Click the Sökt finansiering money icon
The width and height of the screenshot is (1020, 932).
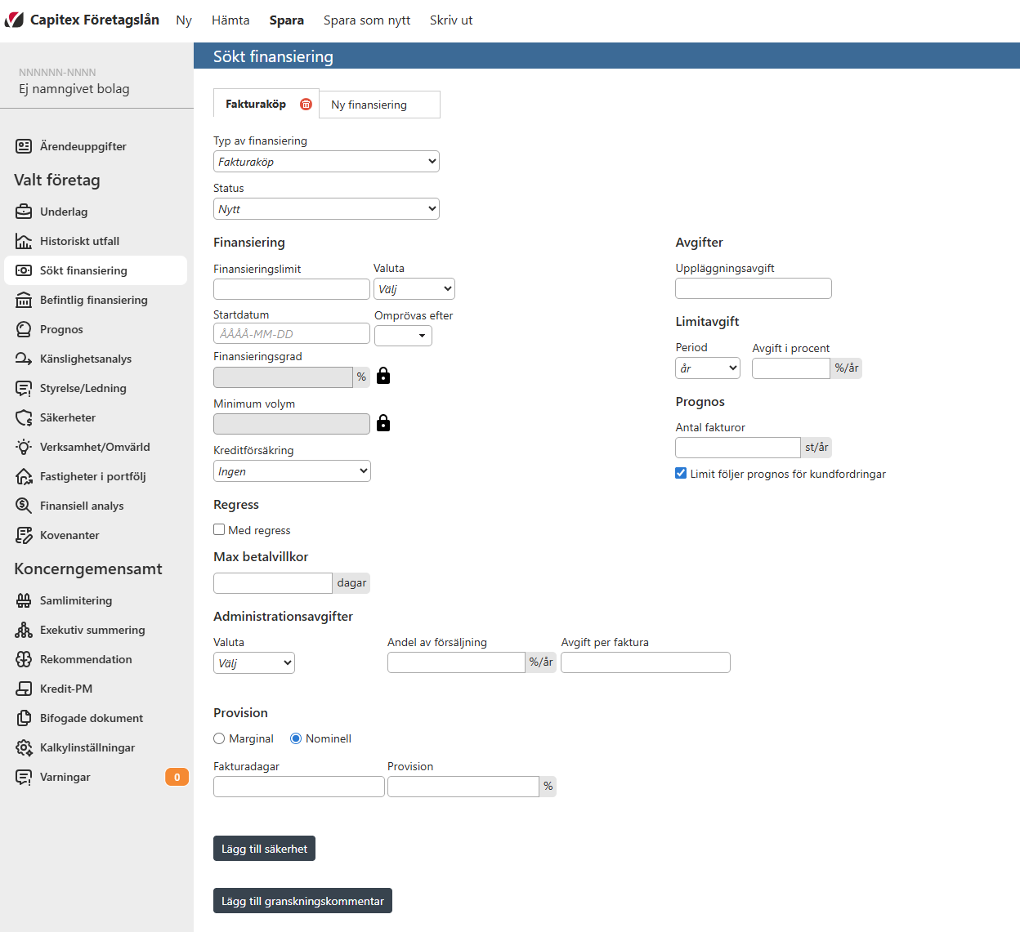(x=24, y=270)
